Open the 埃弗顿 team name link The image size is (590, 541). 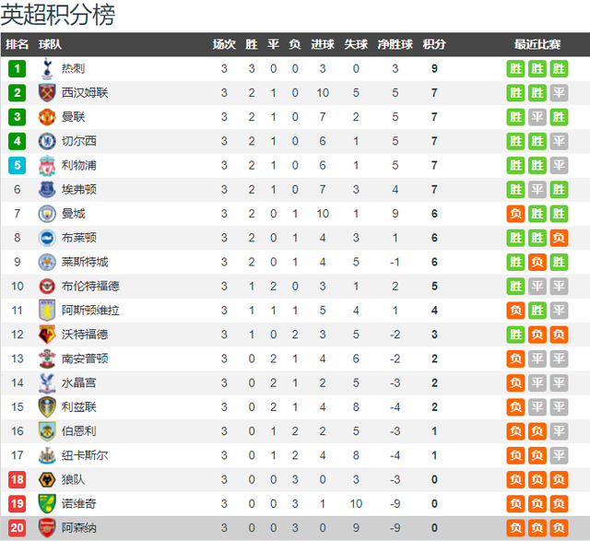click(79, 189)
